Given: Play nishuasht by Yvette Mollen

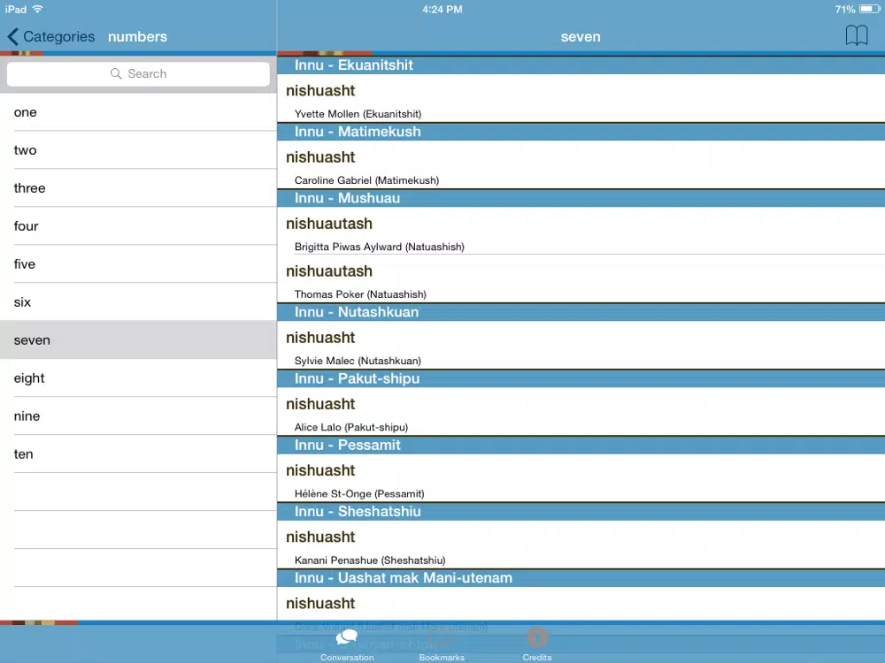Looking at the screenshot, I should click(581, 98).
